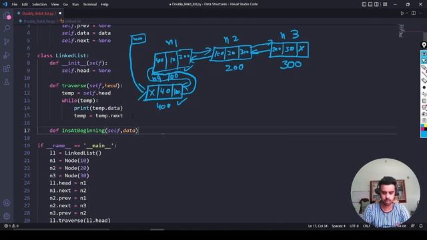Click the undo icon on annotation toolbar
The width and height of the screenshot is (427, 240).
pos(424,94)
